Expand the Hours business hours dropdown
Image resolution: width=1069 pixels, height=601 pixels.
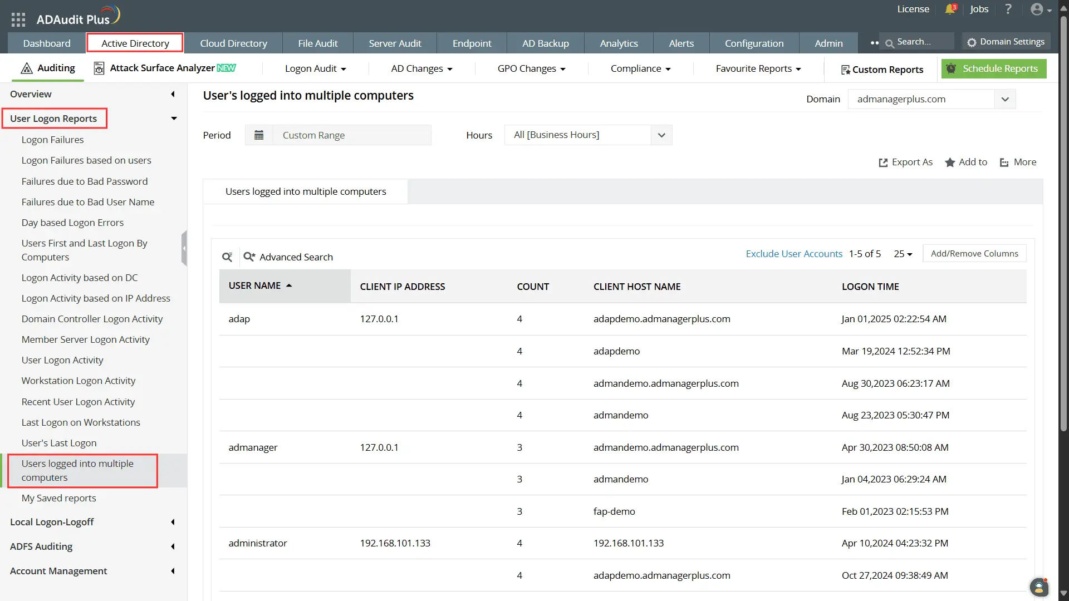661,135
